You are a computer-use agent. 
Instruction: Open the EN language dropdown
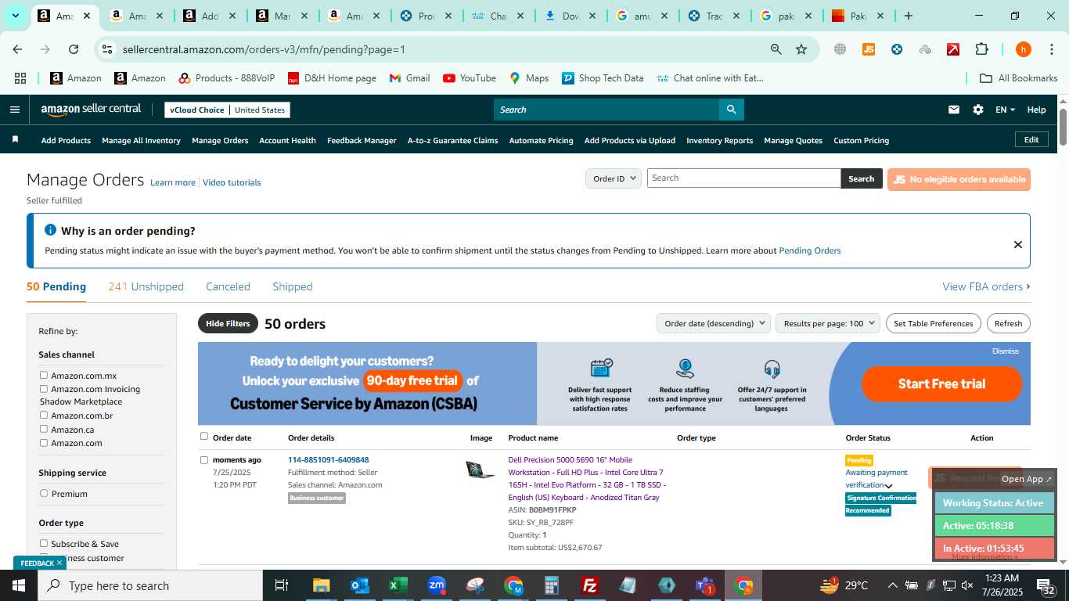point(1005,110)
